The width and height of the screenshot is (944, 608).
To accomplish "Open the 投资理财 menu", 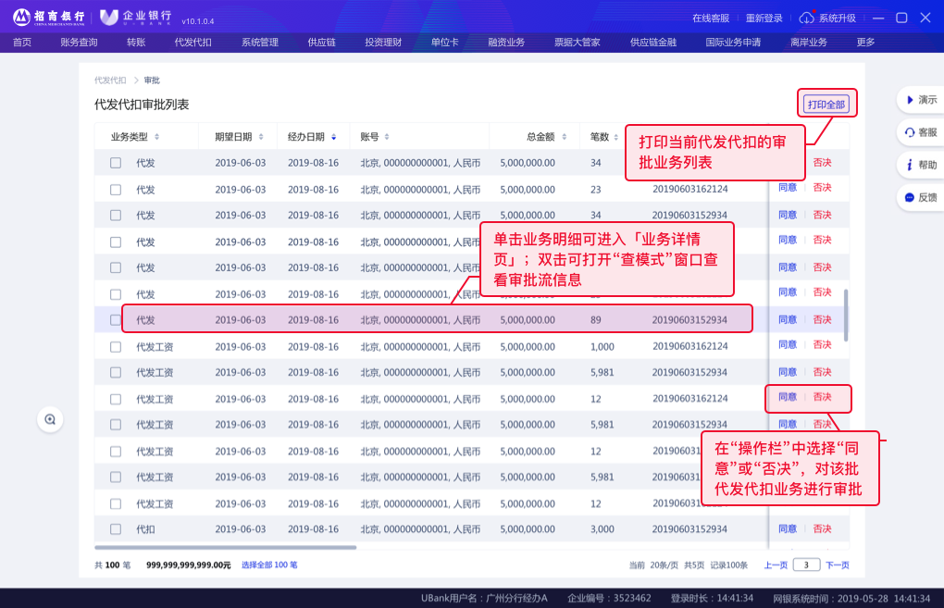I will click(x=383, y=43).
